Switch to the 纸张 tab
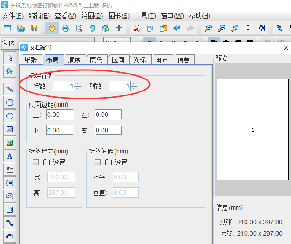The height and width of the screenshot is (244, 291). tap(31, 60)
